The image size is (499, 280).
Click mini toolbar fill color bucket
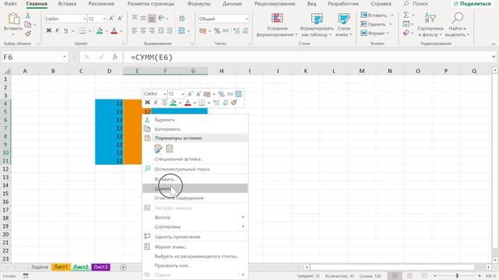pyautogui.click(x=173, y=103)
